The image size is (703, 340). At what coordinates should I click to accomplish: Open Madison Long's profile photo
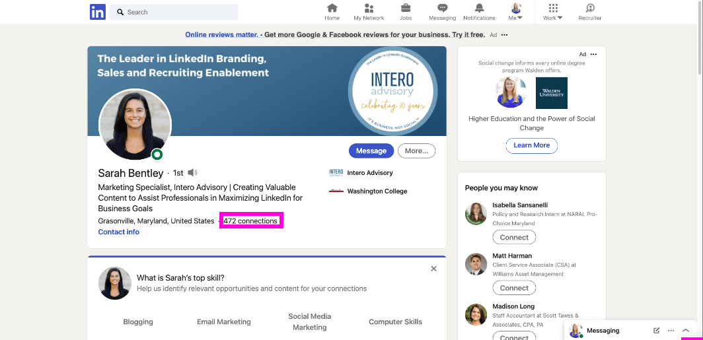(x=476, y=315)
